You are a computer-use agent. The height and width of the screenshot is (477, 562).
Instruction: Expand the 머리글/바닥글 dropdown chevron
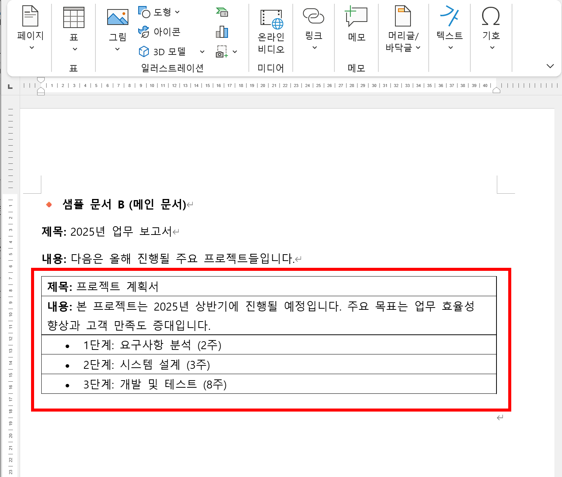click(x=418, y=48)
